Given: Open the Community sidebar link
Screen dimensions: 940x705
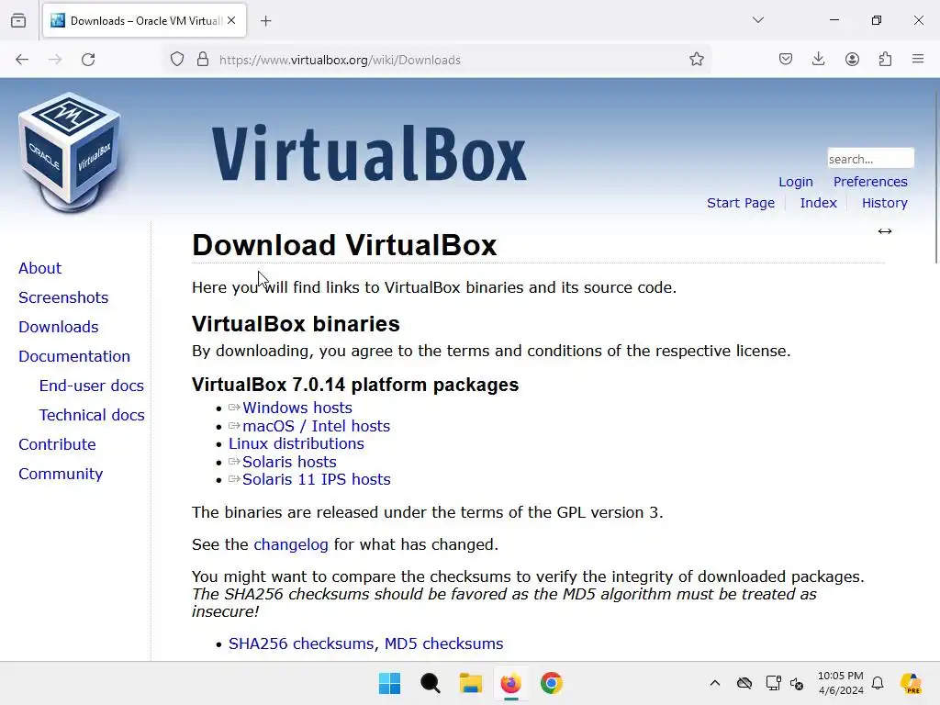Looking at the screenshot, I should 61,474.
